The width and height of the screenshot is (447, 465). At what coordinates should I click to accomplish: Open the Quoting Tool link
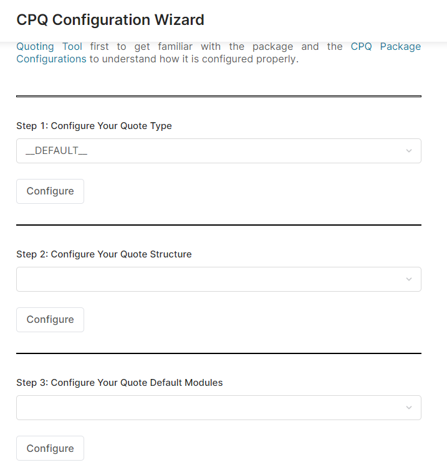click(49, 47)
